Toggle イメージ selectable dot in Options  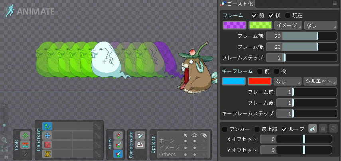(x=185, y=148)
